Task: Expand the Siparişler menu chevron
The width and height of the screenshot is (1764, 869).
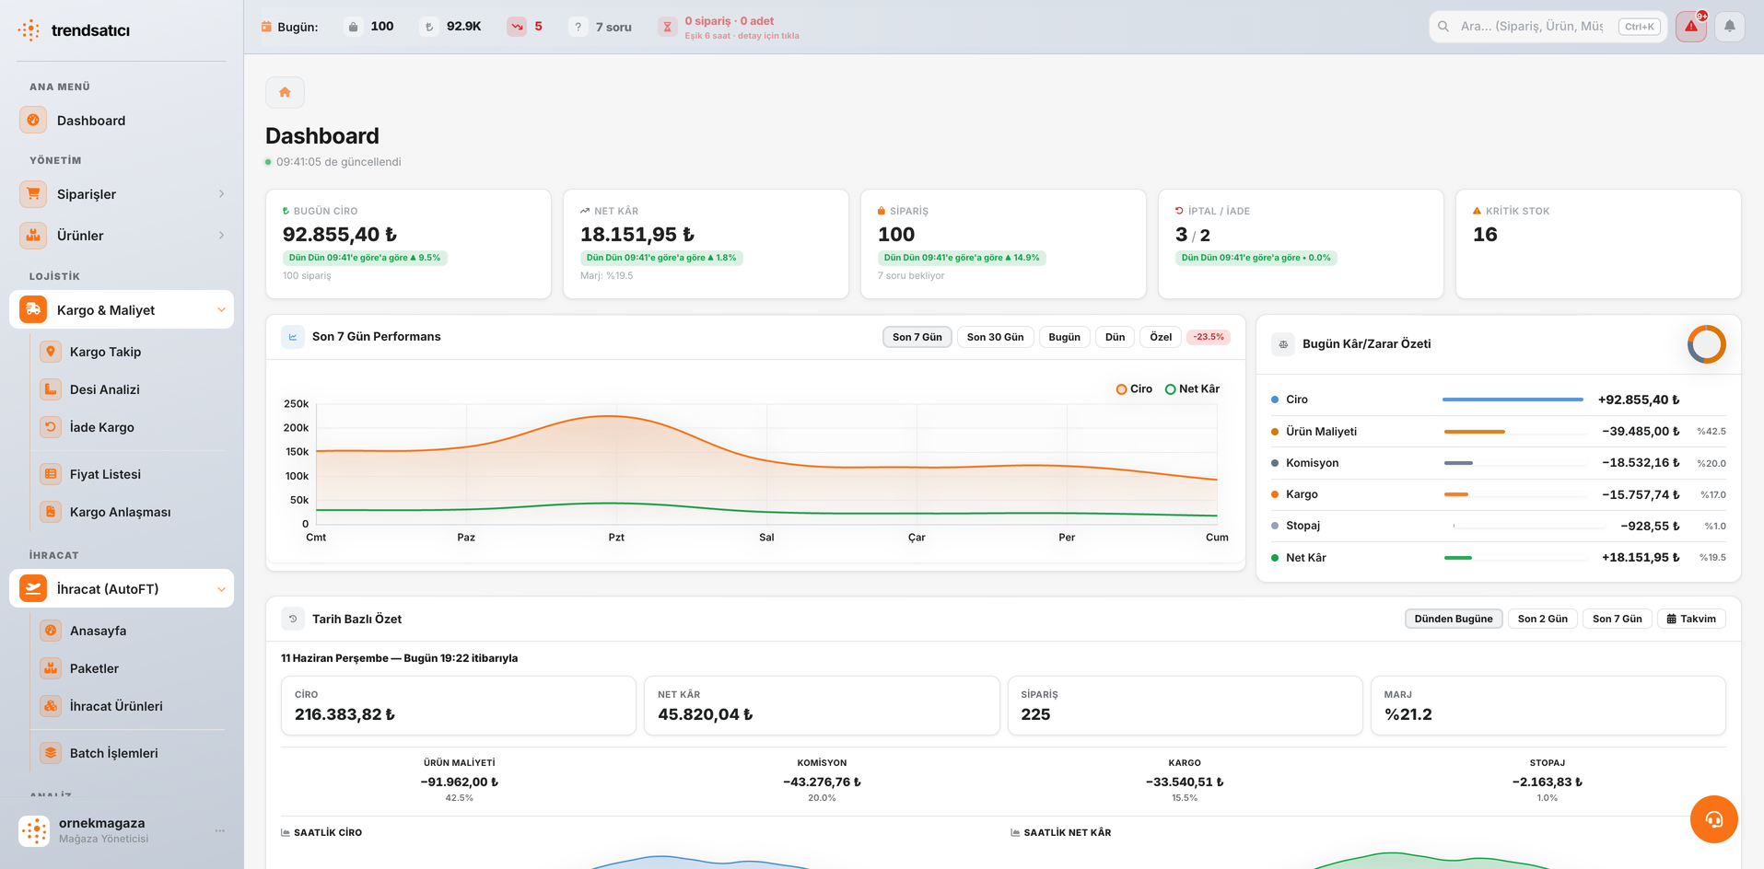Action: (221, 194)
